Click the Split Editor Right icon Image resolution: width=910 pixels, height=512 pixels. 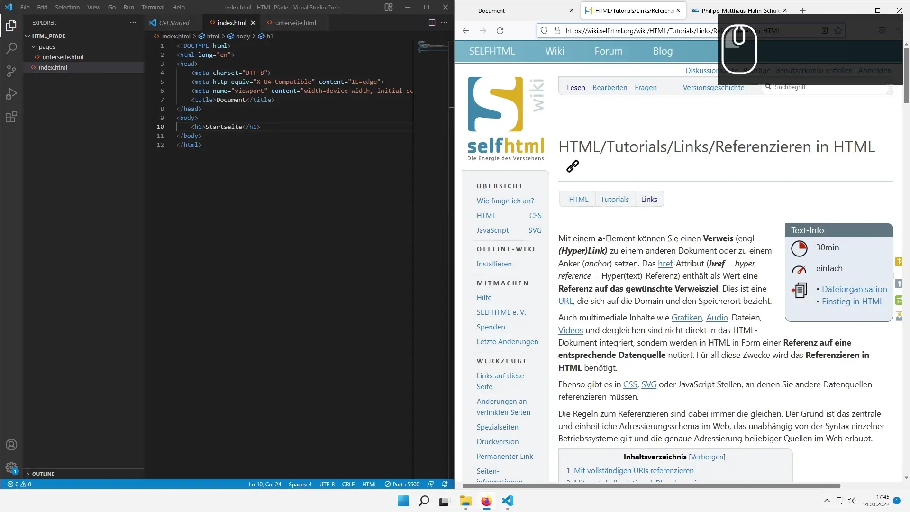[x=431, y=23]
